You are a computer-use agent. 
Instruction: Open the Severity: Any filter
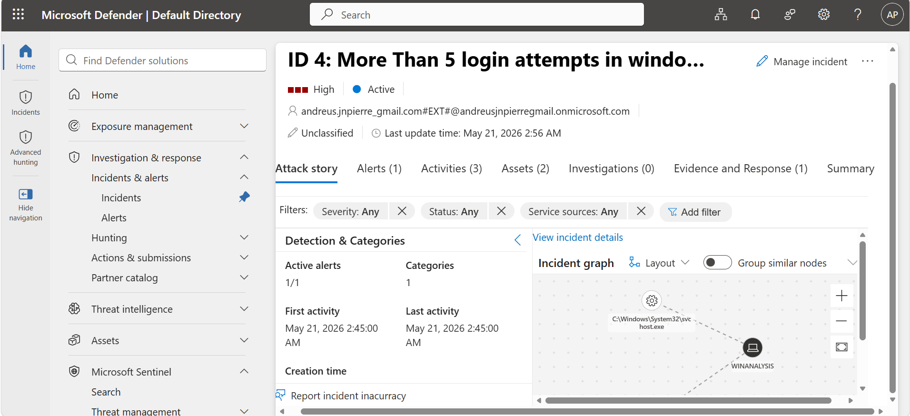pos(350,211)
